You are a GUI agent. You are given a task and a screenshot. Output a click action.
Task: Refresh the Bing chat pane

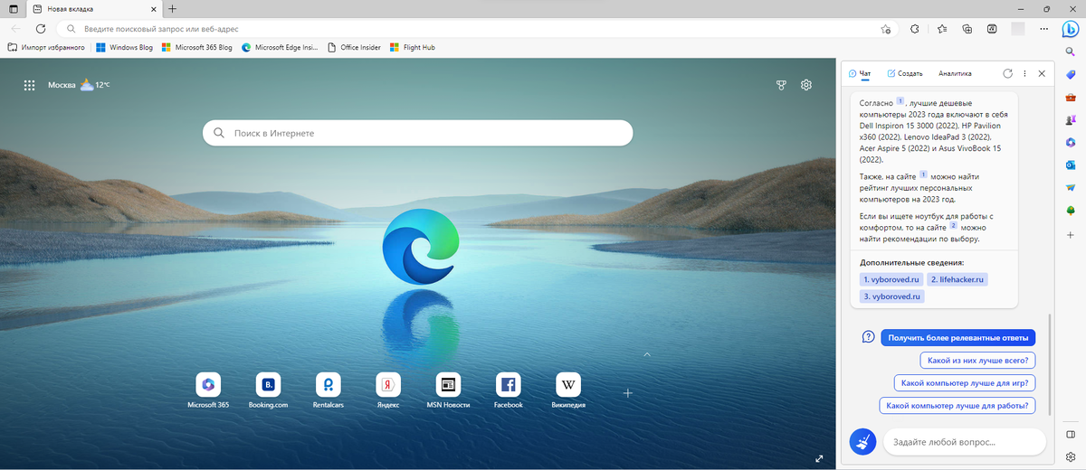click(x=1008, y=73)
